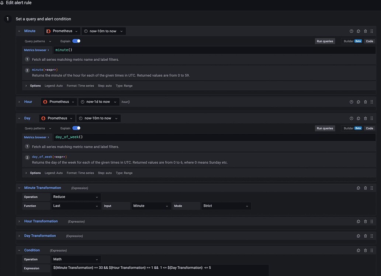The height and width of the screenshot is (276, 381).
Task: Click the Math Expression input field
Action: pyautogui.click(x=159, y=268)
